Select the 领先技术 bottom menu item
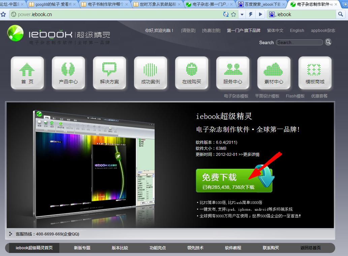 [195, 248]
